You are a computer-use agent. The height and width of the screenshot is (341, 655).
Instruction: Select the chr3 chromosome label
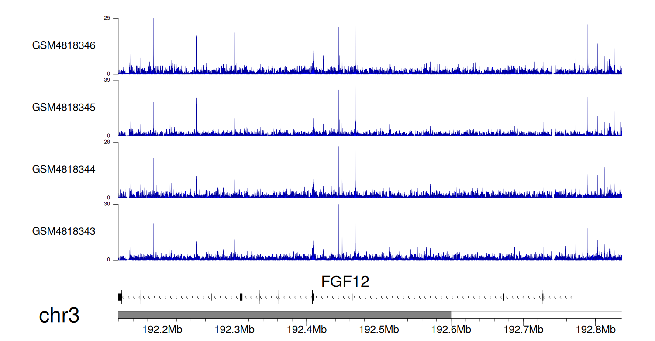click(59, 316)
